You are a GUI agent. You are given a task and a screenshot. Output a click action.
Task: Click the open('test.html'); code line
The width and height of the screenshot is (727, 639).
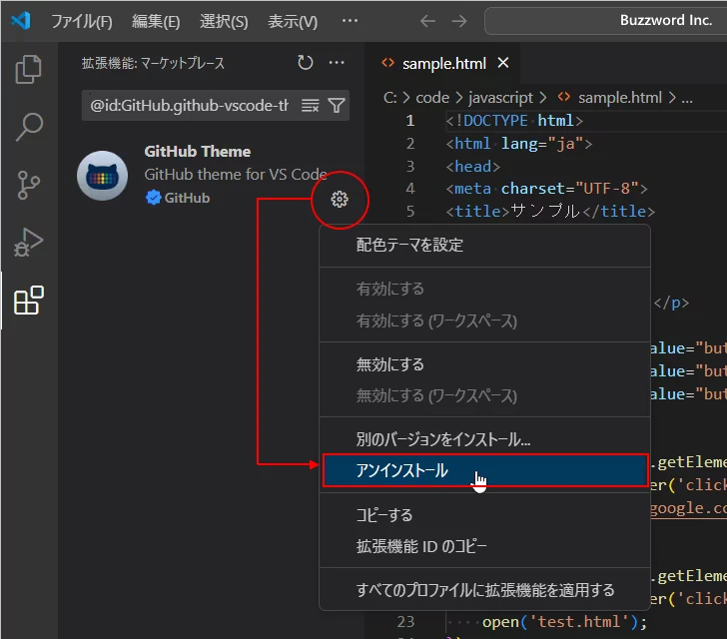[x=564, y=621]
